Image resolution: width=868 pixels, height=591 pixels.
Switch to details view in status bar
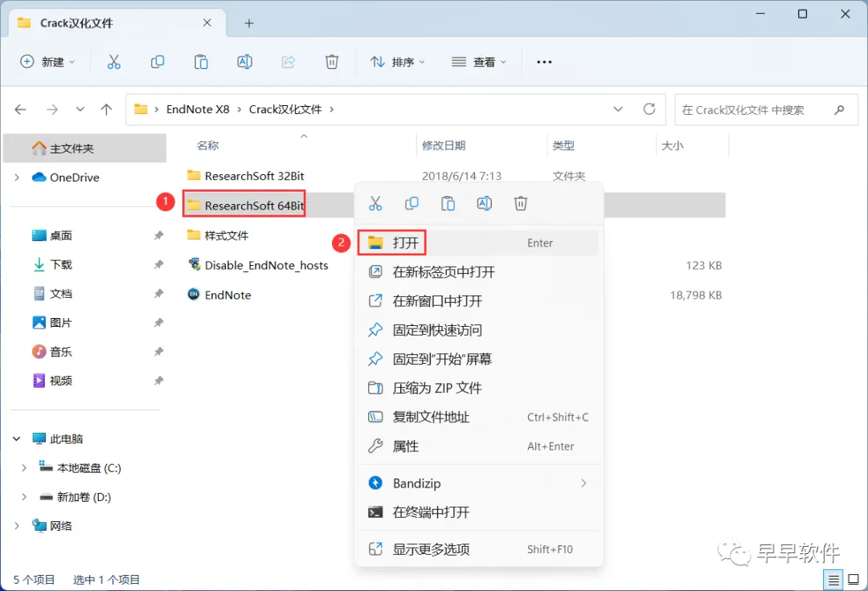[x=833, y=580]
